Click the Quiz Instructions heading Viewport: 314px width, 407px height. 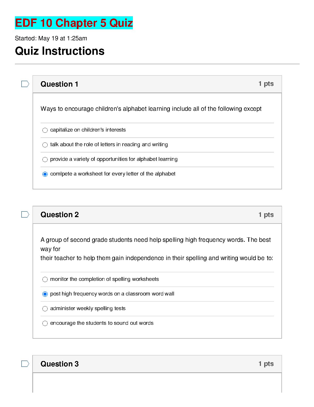point(60,51)
